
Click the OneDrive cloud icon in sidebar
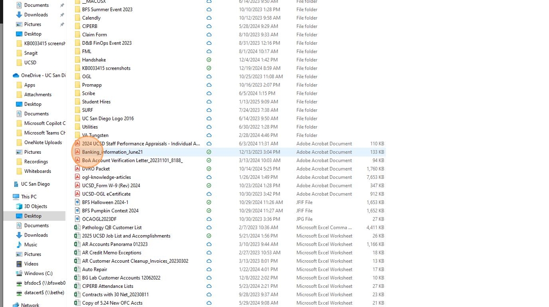[x=16, y=75]
